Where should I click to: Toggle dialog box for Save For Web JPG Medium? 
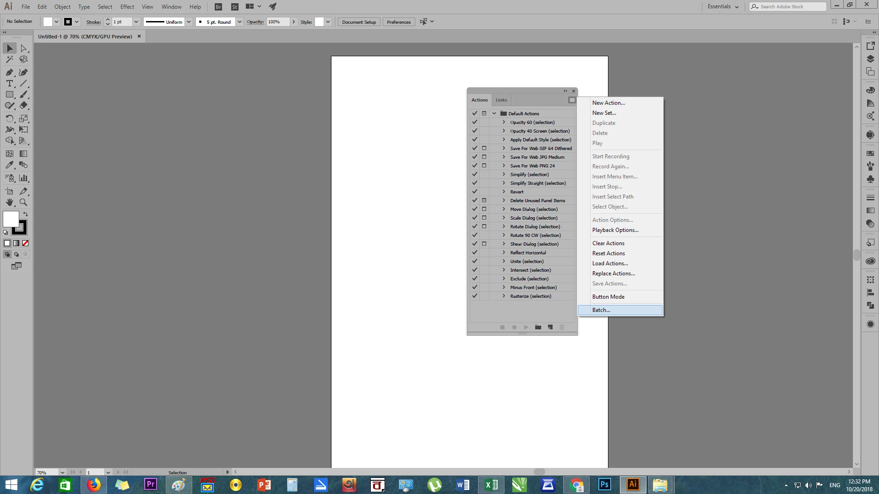coord(484,157)
